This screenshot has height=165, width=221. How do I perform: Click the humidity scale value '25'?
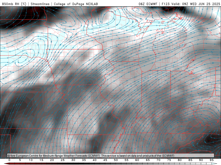click(63, 160)
